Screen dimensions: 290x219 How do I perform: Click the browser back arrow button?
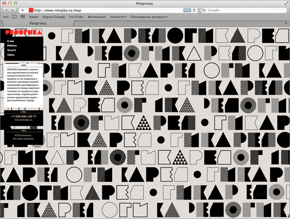click(x=5, y=10)
